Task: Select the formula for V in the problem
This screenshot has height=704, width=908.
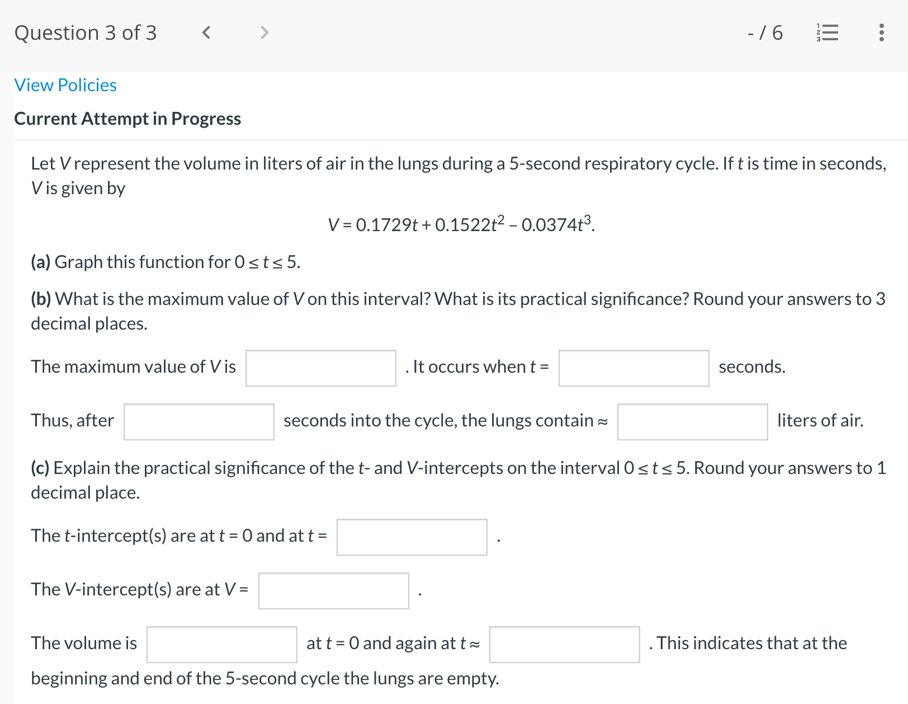Action: [462, 224]
